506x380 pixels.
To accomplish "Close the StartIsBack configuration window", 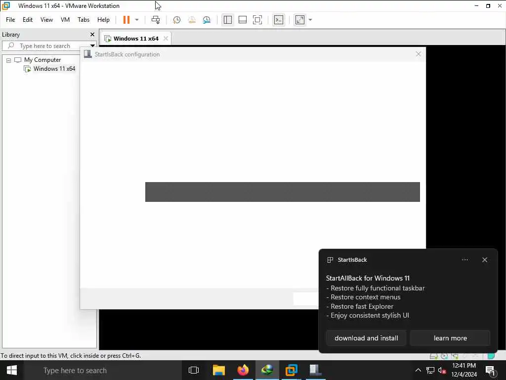I will (418, 54).
